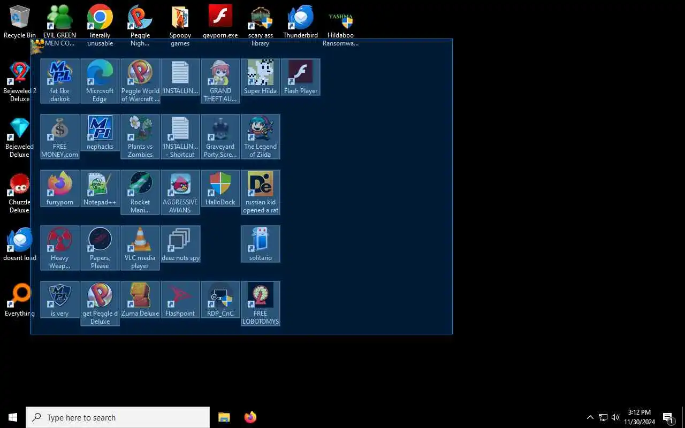This screenshot has width=685, height=428.
Task: Open the Papers, Please shortcut
Action: point(100,248)
